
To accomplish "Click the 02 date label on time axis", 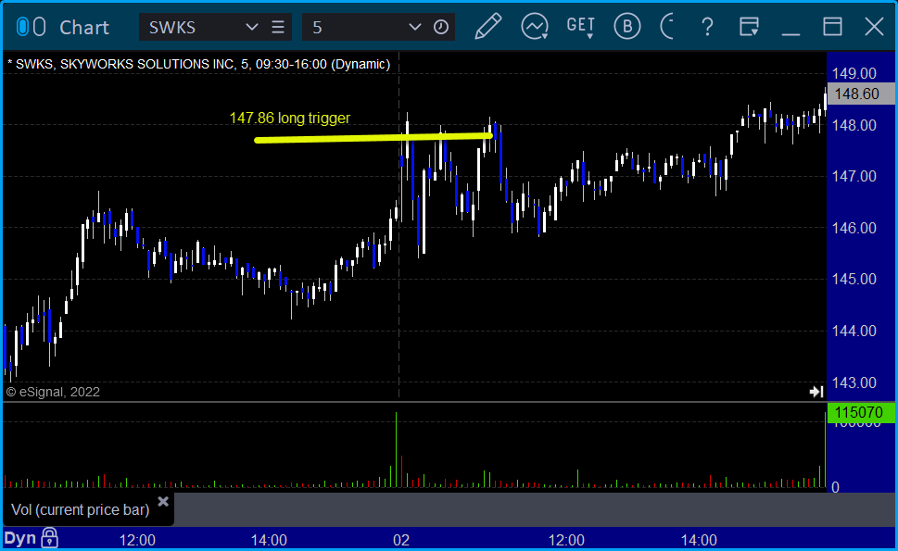I will pyautogui.click(x=401, y=540).
